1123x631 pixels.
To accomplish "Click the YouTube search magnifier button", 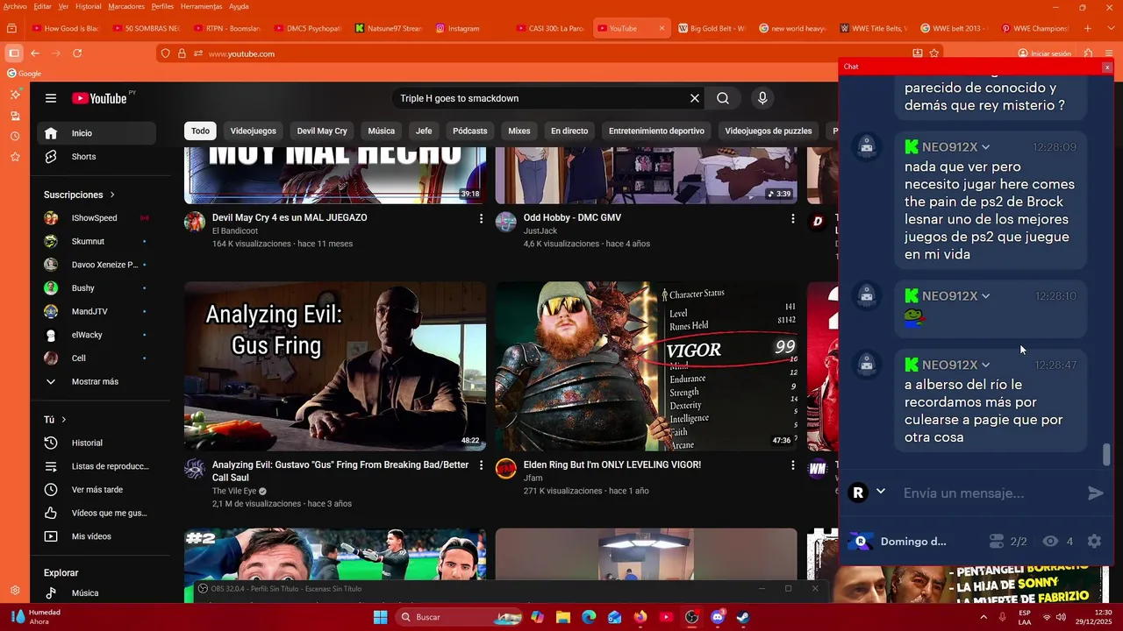I will point(723,98).
